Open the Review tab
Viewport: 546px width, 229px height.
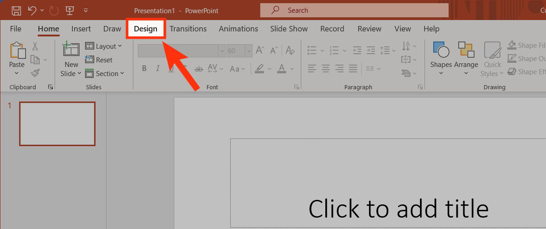tap(369, 29)
